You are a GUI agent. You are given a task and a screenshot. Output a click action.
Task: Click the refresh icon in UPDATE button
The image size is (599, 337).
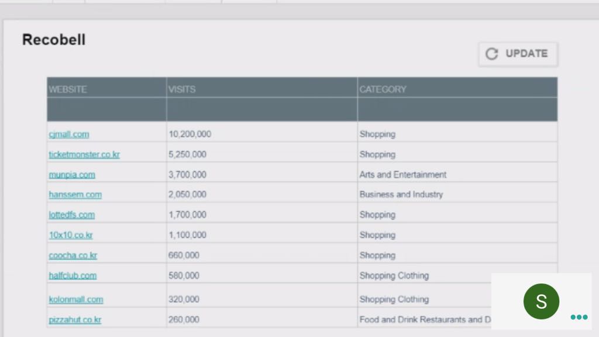tap(492, 54)
